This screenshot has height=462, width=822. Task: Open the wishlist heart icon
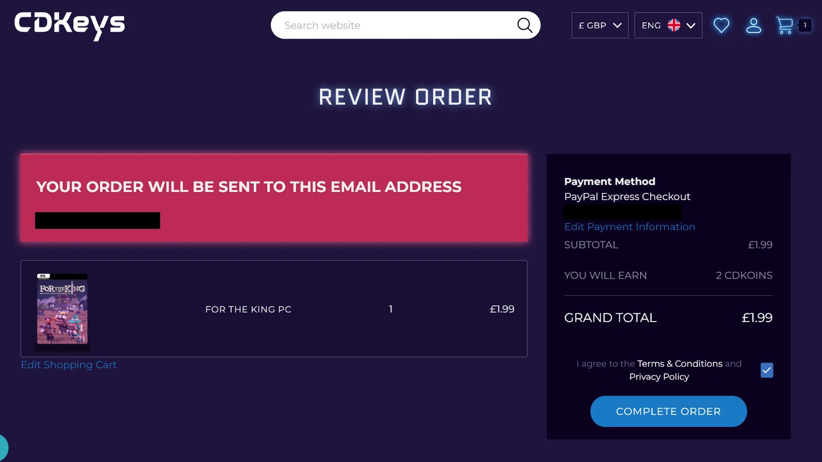(x=721, y=25)
